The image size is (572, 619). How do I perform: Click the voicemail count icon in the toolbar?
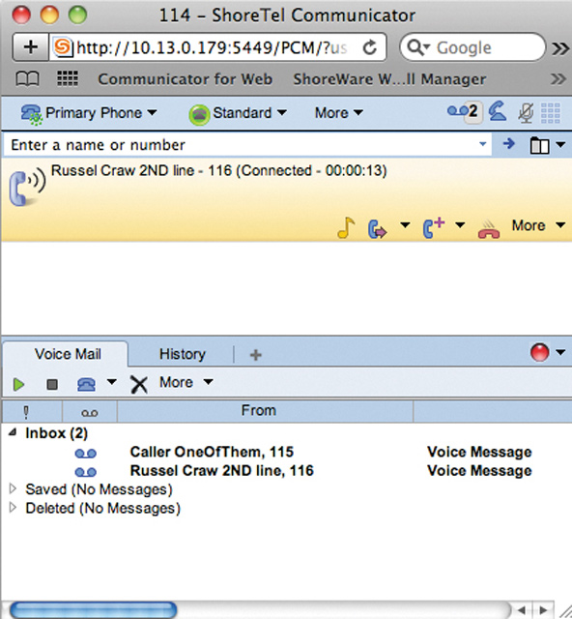click(x=465, y=112)
